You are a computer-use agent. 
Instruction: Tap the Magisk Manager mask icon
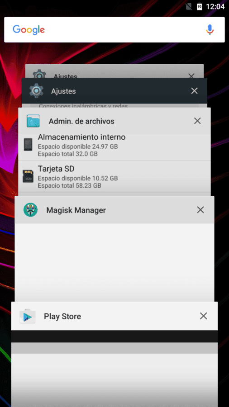[x=30, y=210]
